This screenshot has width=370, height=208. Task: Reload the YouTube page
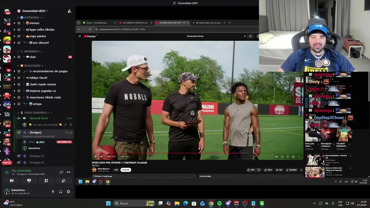point(90,29)
